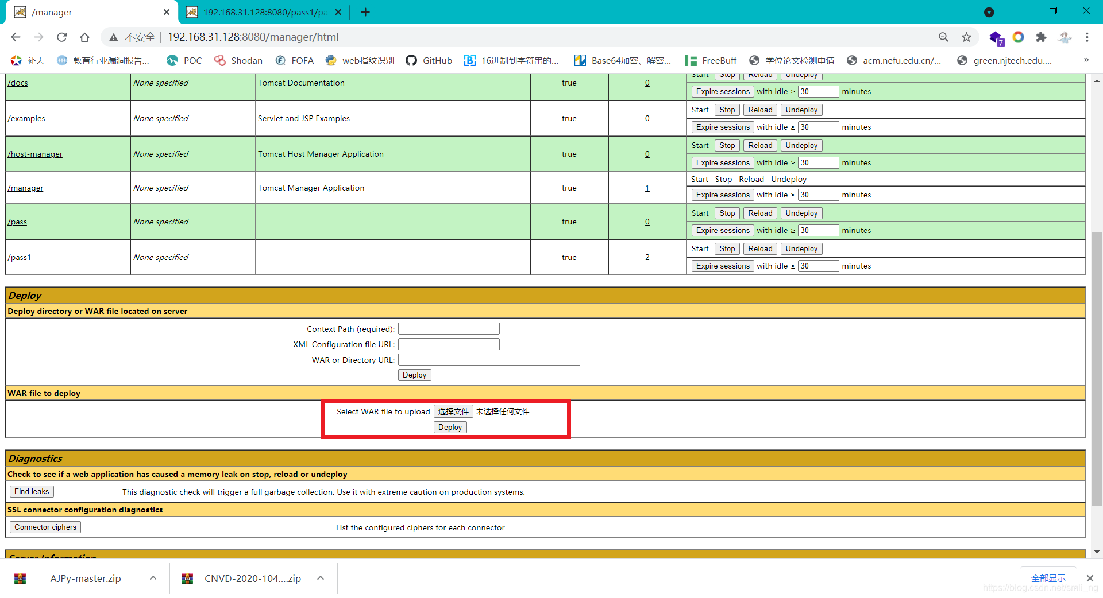Show more bookmarks via double chevron
1103x598 pixels.
pos(1086,60)
